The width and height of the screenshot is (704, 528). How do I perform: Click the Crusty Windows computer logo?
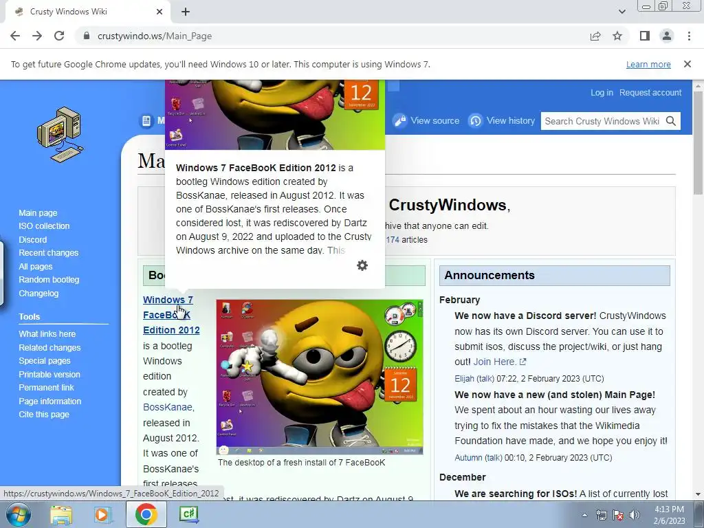pyautogui.click(x=60, y=134)
